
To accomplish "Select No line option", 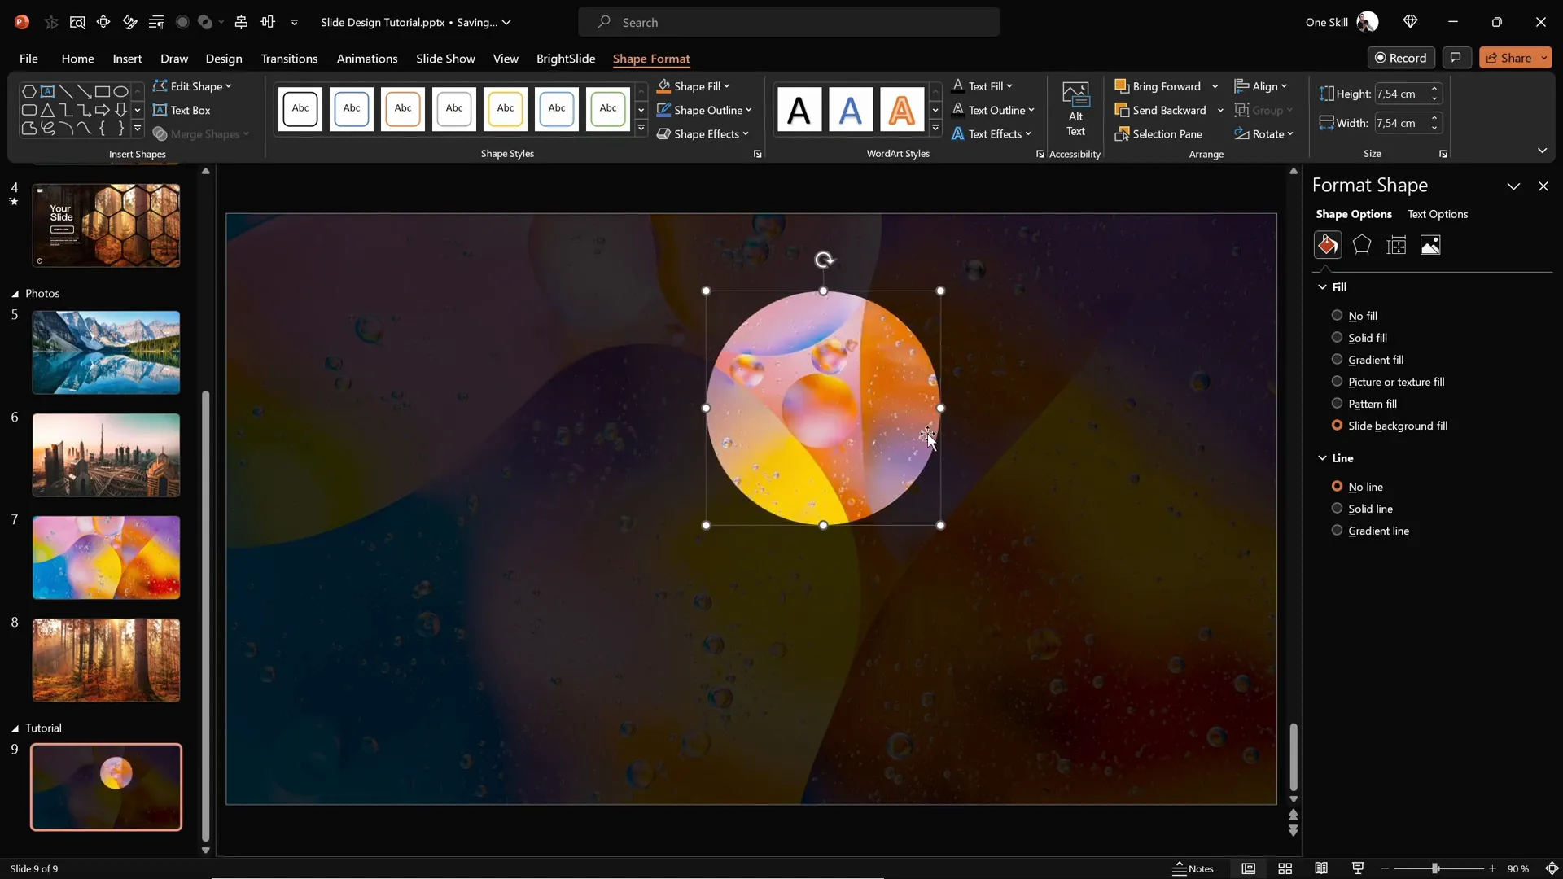I will tap(1357, 487).
